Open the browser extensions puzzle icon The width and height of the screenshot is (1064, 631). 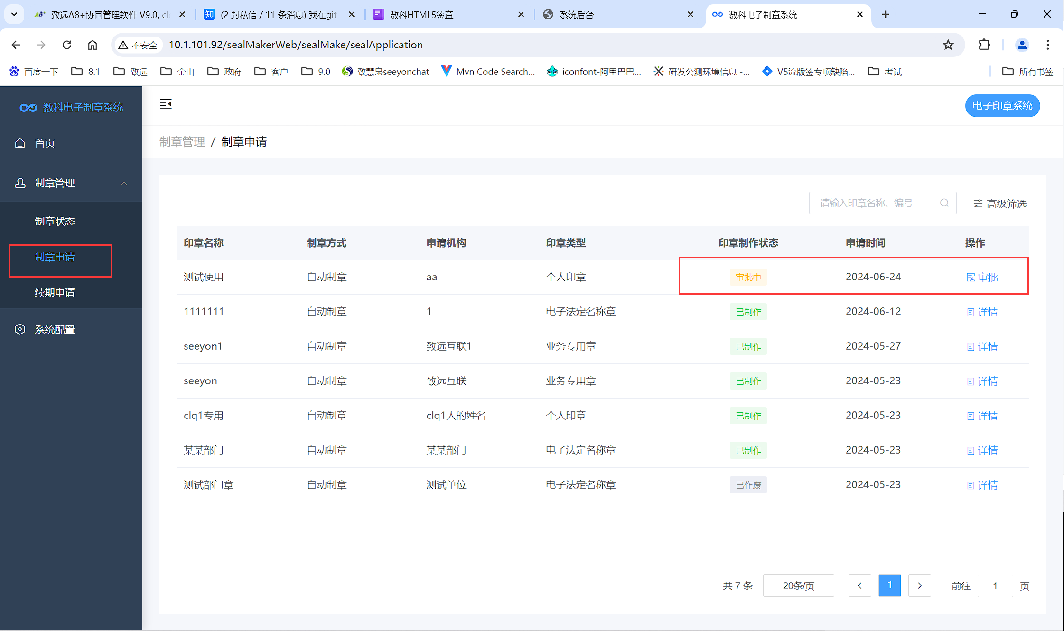click(x=984, y=45)
